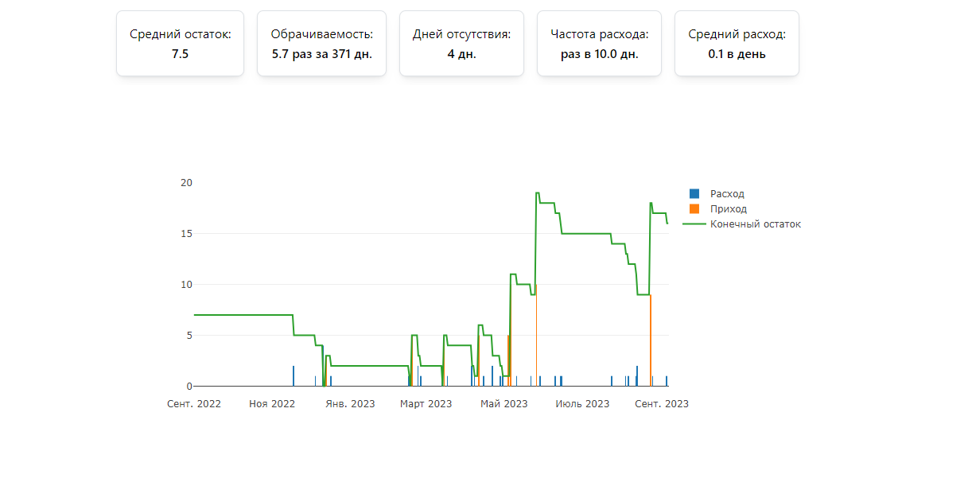Screen dimensions: 972x486
Task: Click the Март 2023 x-axis label
Action: (426, 404)
